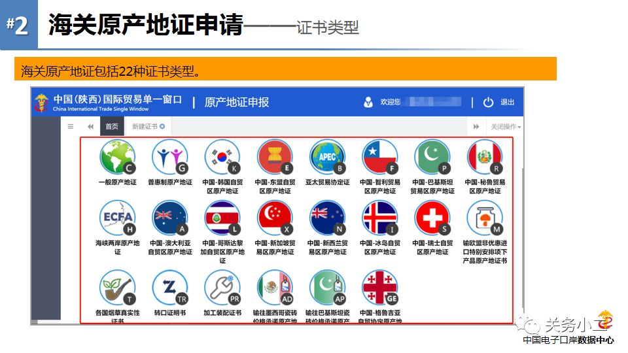Select the 中国-澳大利亚自贸区原产地证 icon
Viewport: 628px width, 353px height.
(170, 218)
